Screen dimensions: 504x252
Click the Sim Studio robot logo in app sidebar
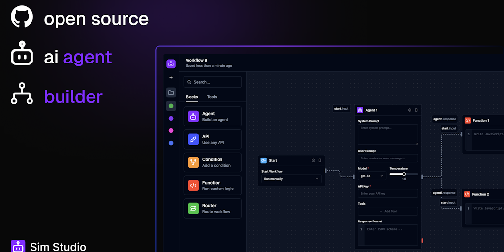171,64
